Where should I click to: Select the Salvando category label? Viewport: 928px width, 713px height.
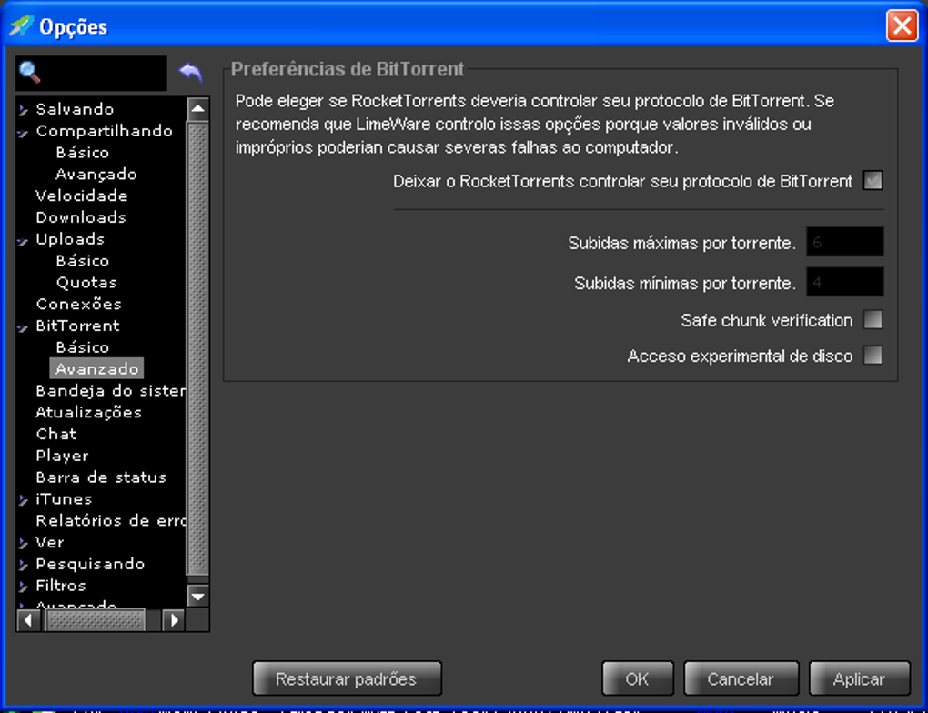click(x=75, y=109)
